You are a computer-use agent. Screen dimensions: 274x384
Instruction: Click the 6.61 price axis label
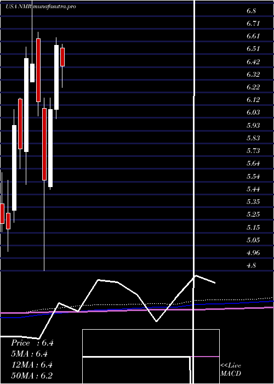coord(253,36)
